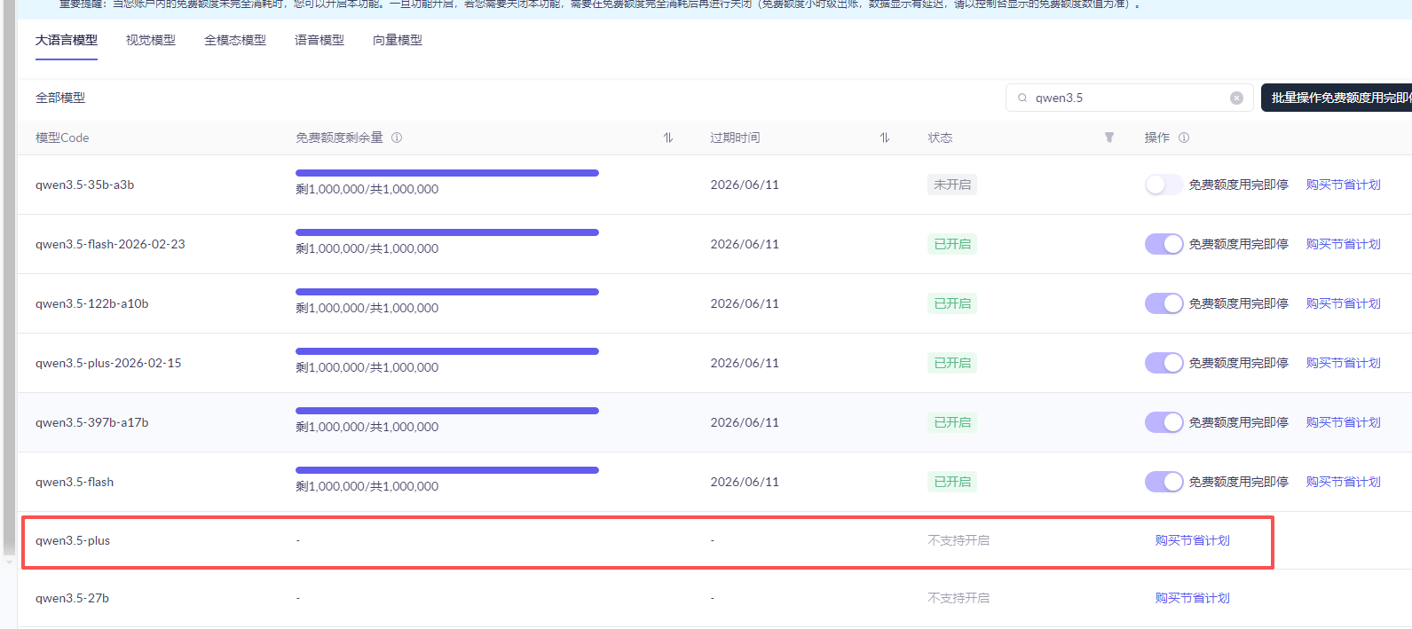Viewport: 1412px width, 629px height.
Task: Click the magnifier icon in the search box
Action: [x=1022, y=98]
